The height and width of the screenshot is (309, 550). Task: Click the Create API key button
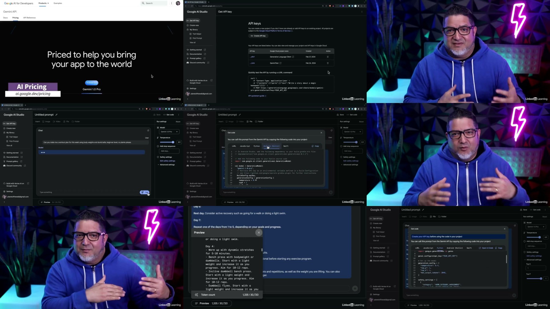258,36
